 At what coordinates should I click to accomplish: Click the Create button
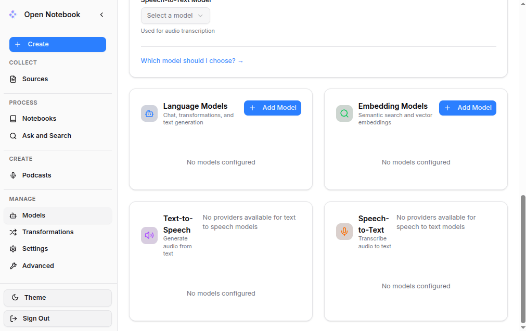pos(57,44)
